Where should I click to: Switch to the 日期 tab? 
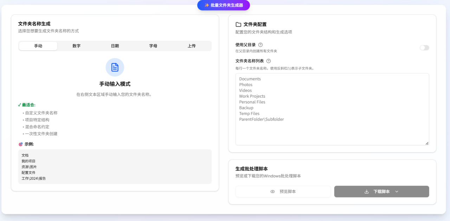(x=115, y=45)
